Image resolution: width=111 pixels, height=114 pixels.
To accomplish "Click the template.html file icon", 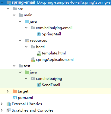I will pos(39,53).
